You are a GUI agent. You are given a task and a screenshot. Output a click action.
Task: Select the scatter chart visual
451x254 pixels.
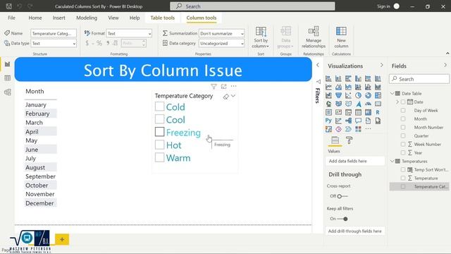(348, 95)
